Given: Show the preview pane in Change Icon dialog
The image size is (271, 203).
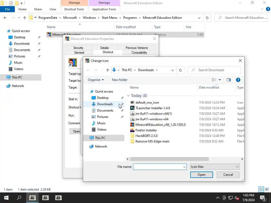Looking at the screenshot, I should [x=228, y=80].
